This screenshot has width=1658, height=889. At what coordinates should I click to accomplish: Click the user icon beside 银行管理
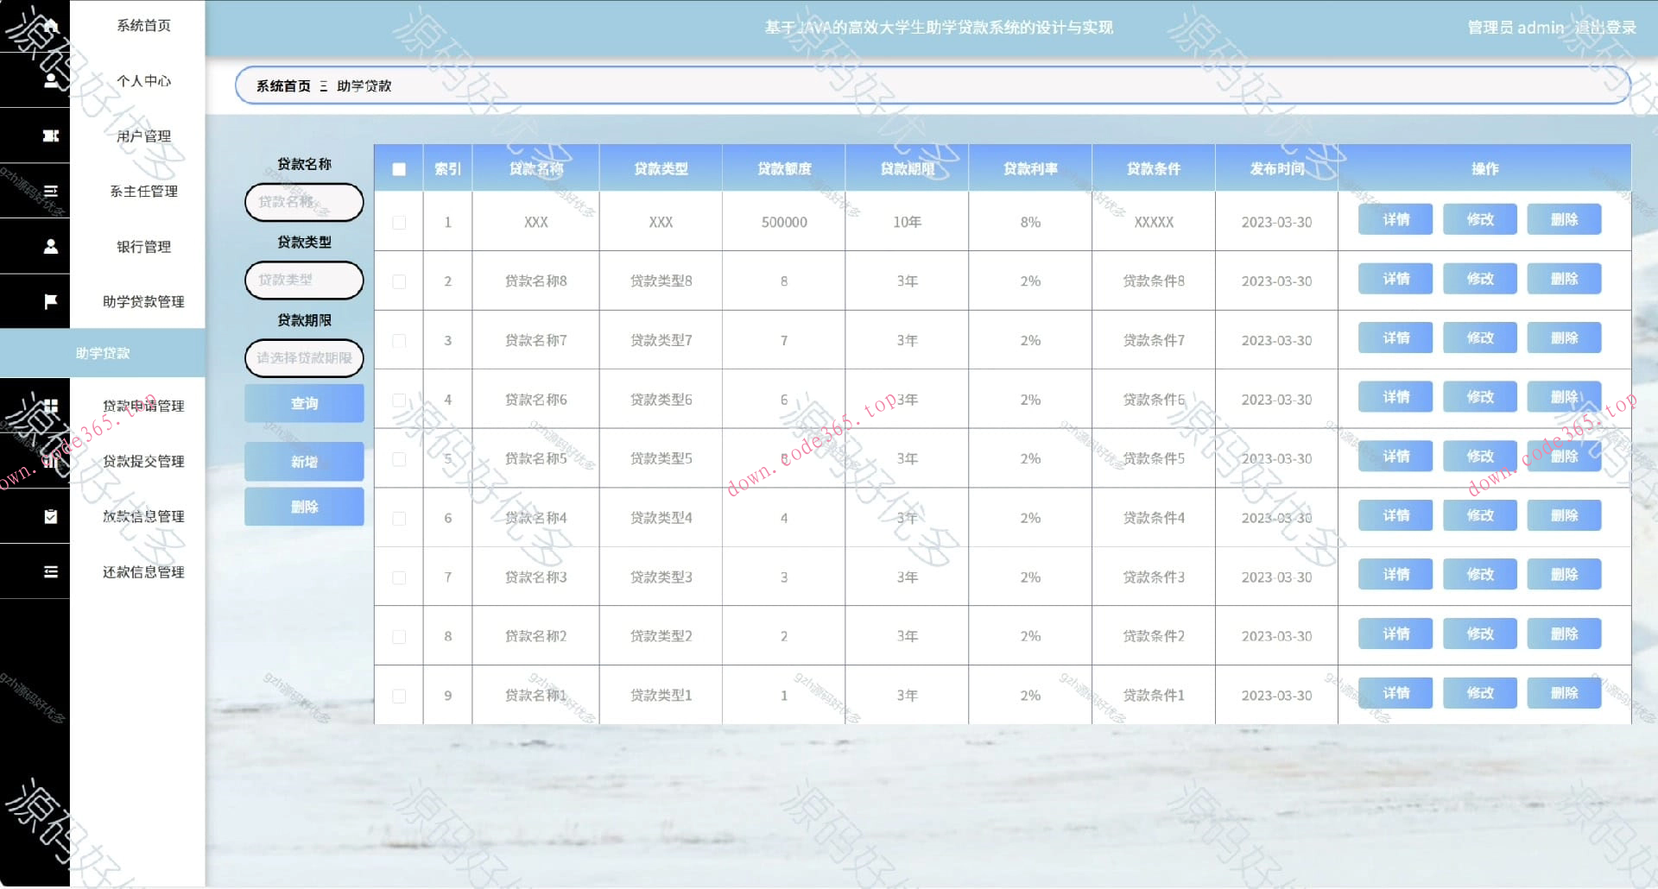coord(51,246)
